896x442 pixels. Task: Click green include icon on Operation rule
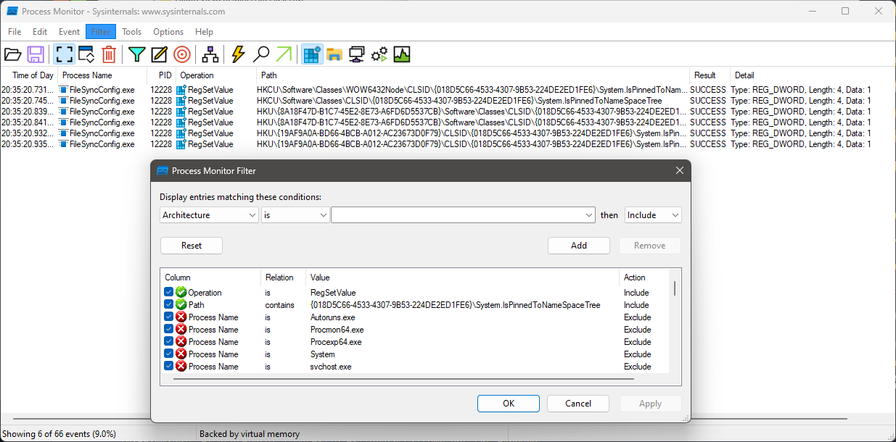181,293
